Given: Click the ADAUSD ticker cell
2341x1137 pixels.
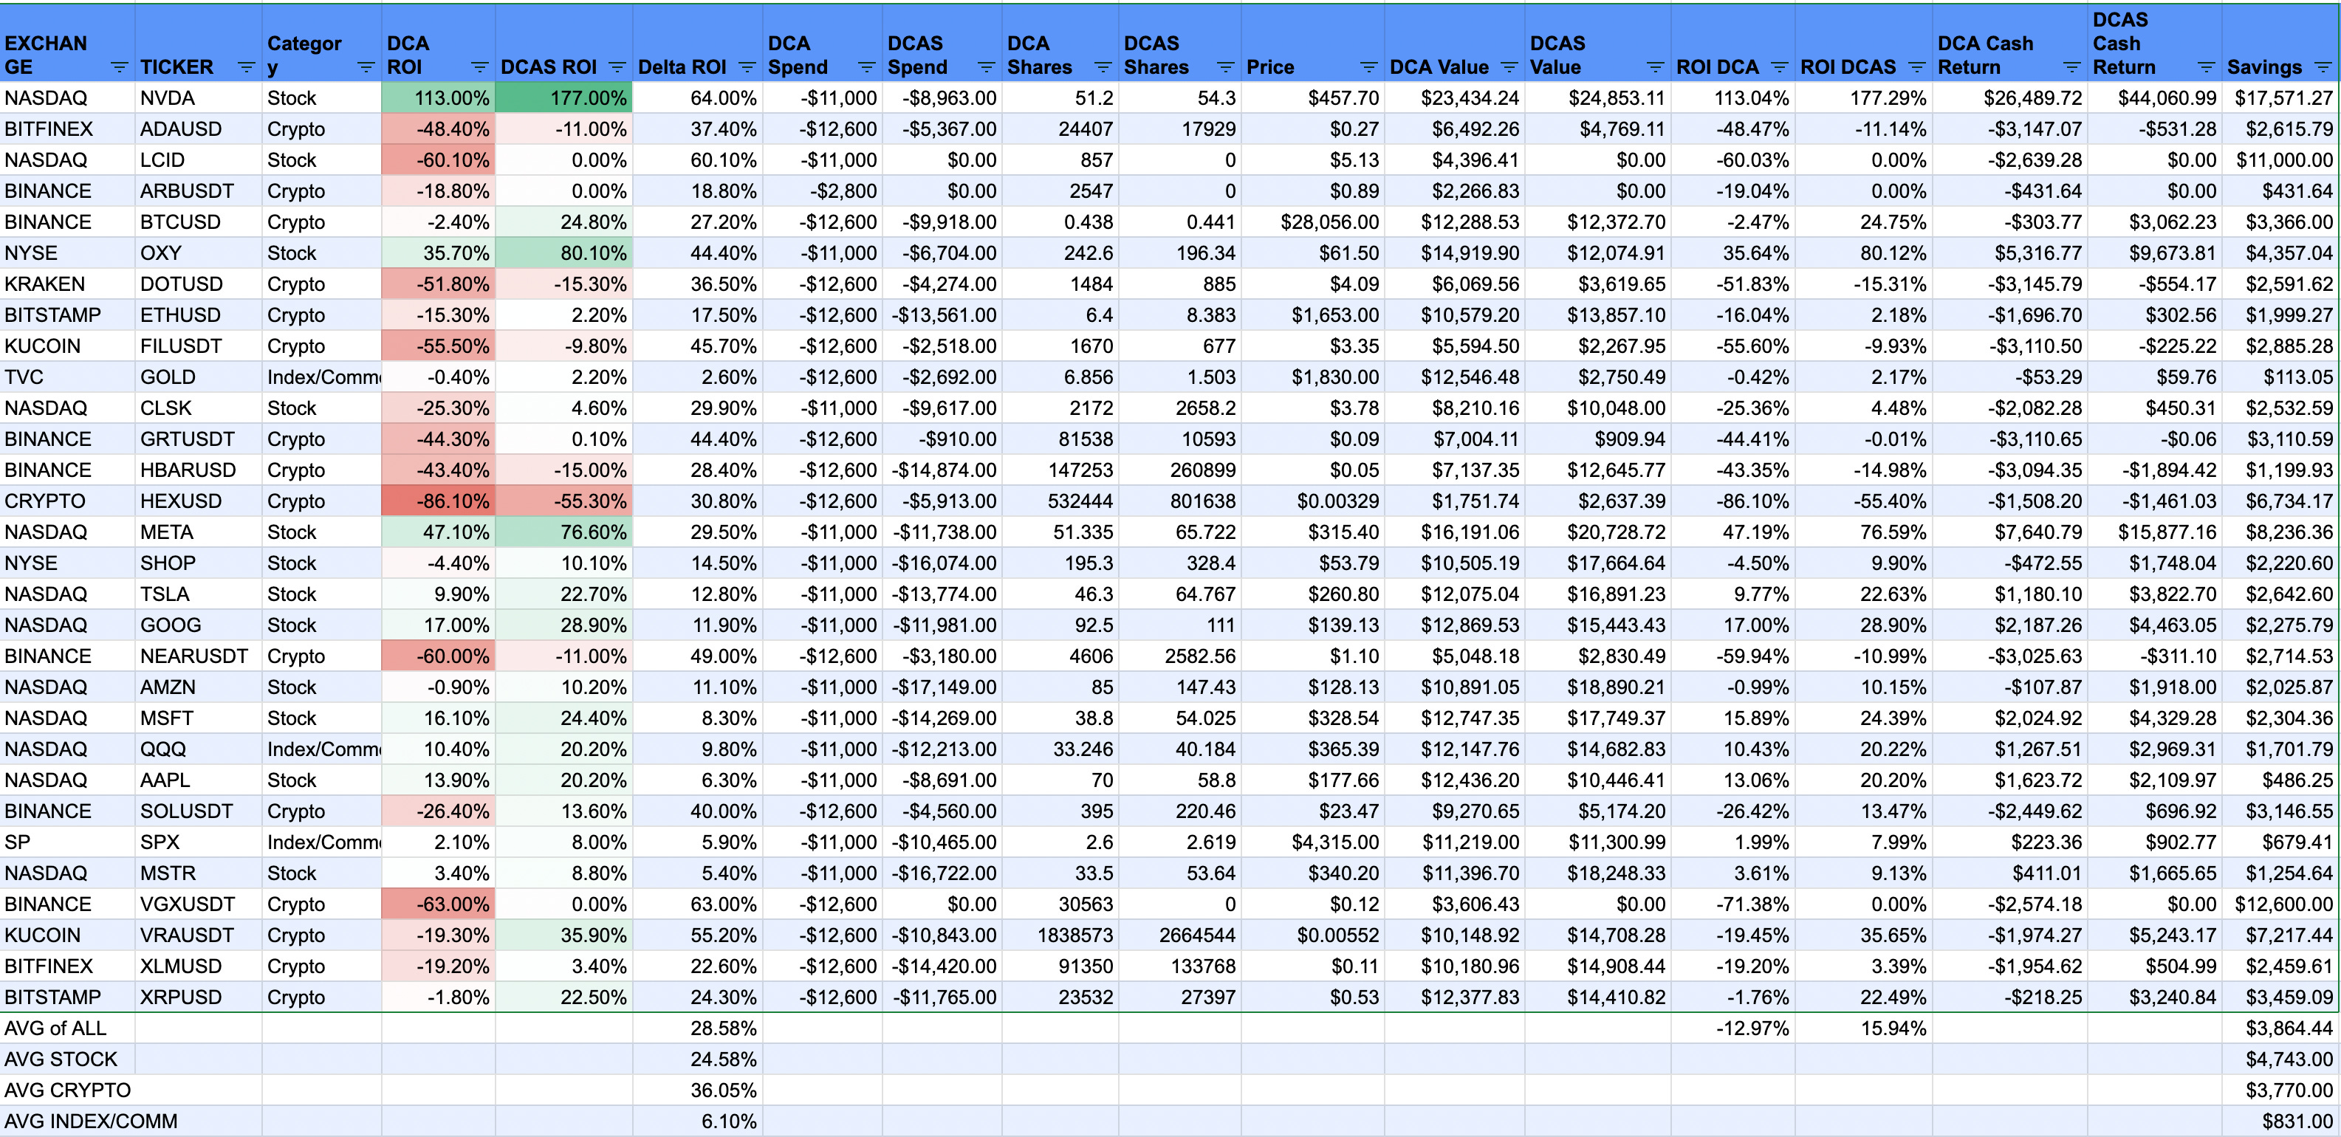Looking at the screenshot, I should 198,129.
